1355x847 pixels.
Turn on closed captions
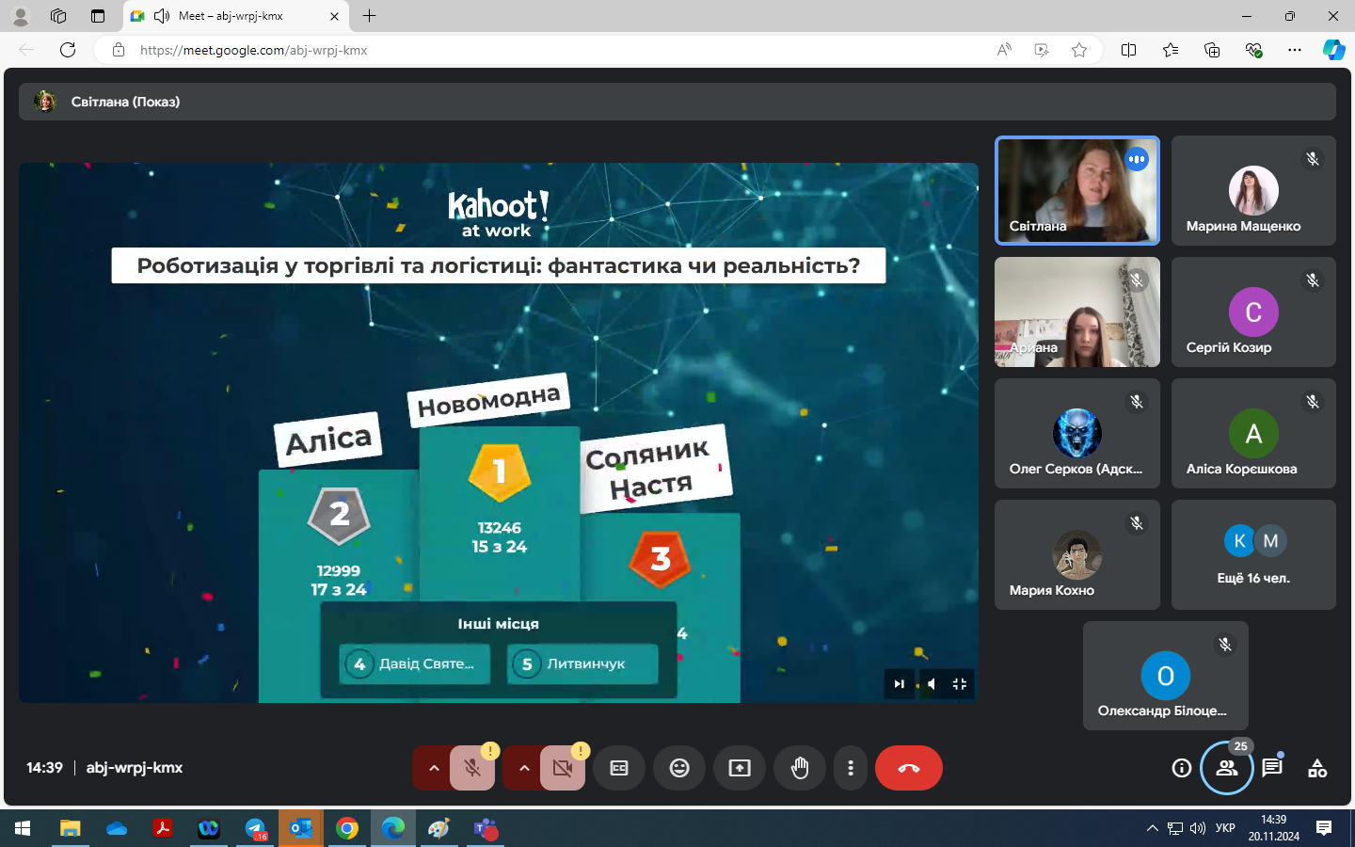point(619,768)
